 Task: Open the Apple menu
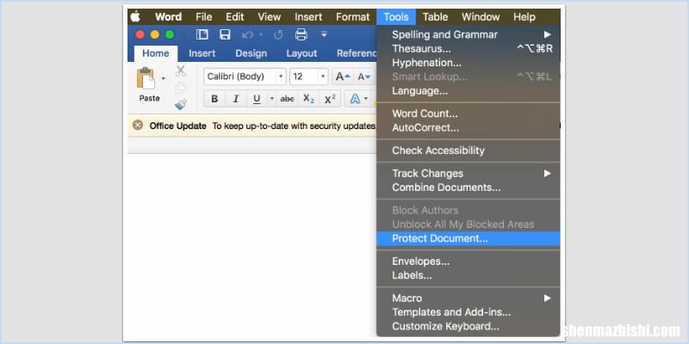(x=135, y=17)
